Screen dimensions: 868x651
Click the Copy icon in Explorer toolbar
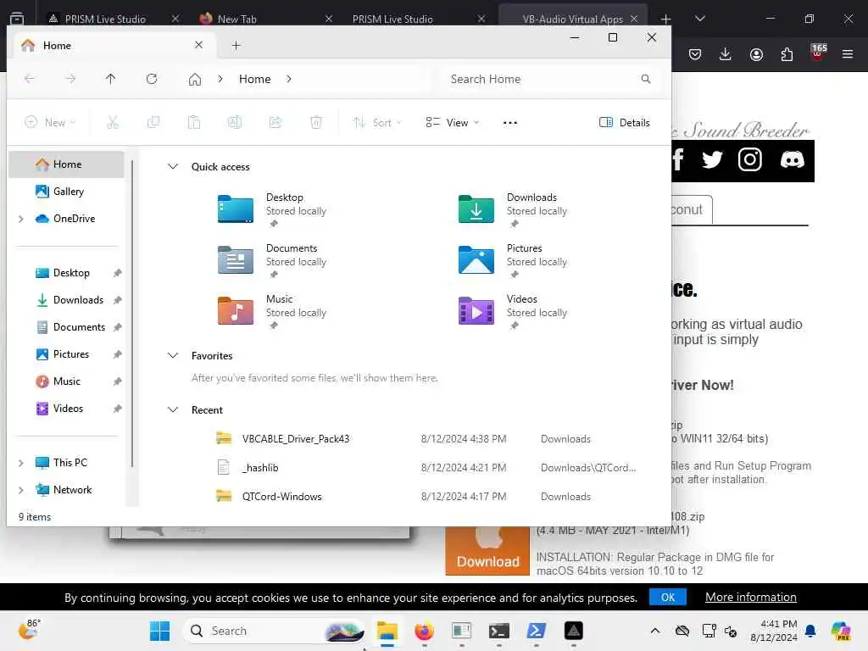click(x=153, y=122)
